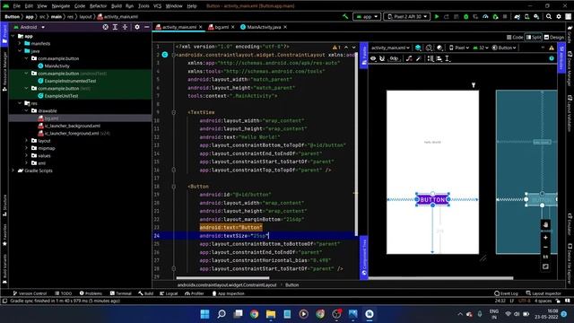
Task: Open the app run configuration dropdown
Action: coord(367,16)
